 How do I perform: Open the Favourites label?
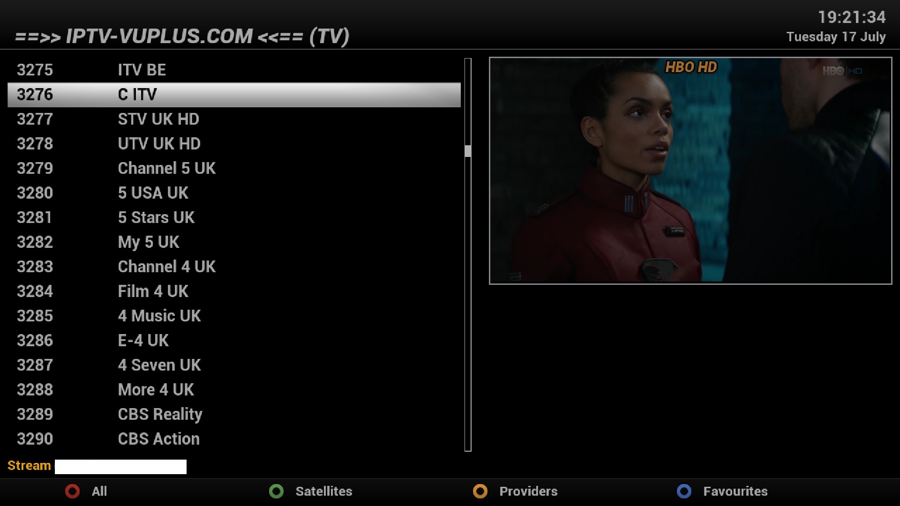coord(735,491)
